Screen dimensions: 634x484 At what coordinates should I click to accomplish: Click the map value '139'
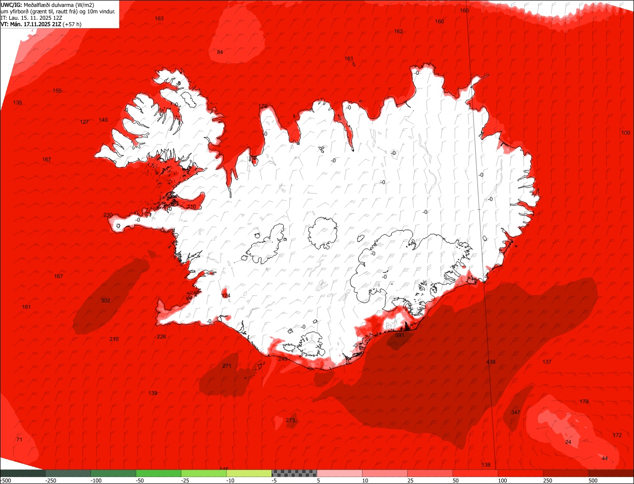[x=153, y=393]
